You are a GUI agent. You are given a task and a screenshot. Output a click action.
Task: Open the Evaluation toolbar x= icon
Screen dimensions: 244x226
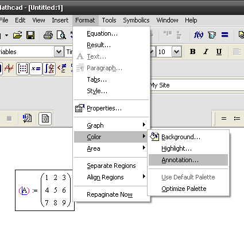click(x=36, y=68)
